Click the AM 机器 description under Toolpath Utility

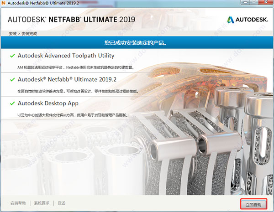76,67
